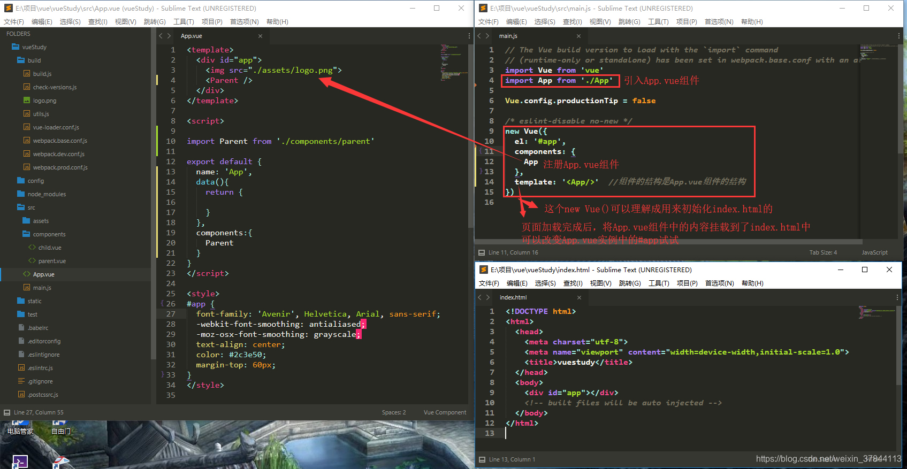This screenshot has width=907, height=469.
Task: Select check-versions.js in sidebar
Action: 55,87
